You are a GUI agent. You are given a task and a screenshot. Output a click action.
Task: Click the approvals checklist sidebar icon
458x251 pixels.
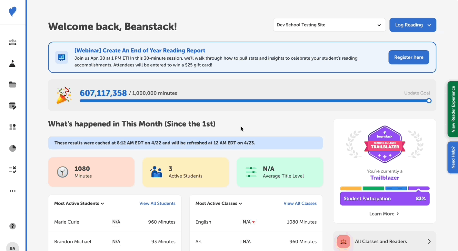(x=12, y=169)
